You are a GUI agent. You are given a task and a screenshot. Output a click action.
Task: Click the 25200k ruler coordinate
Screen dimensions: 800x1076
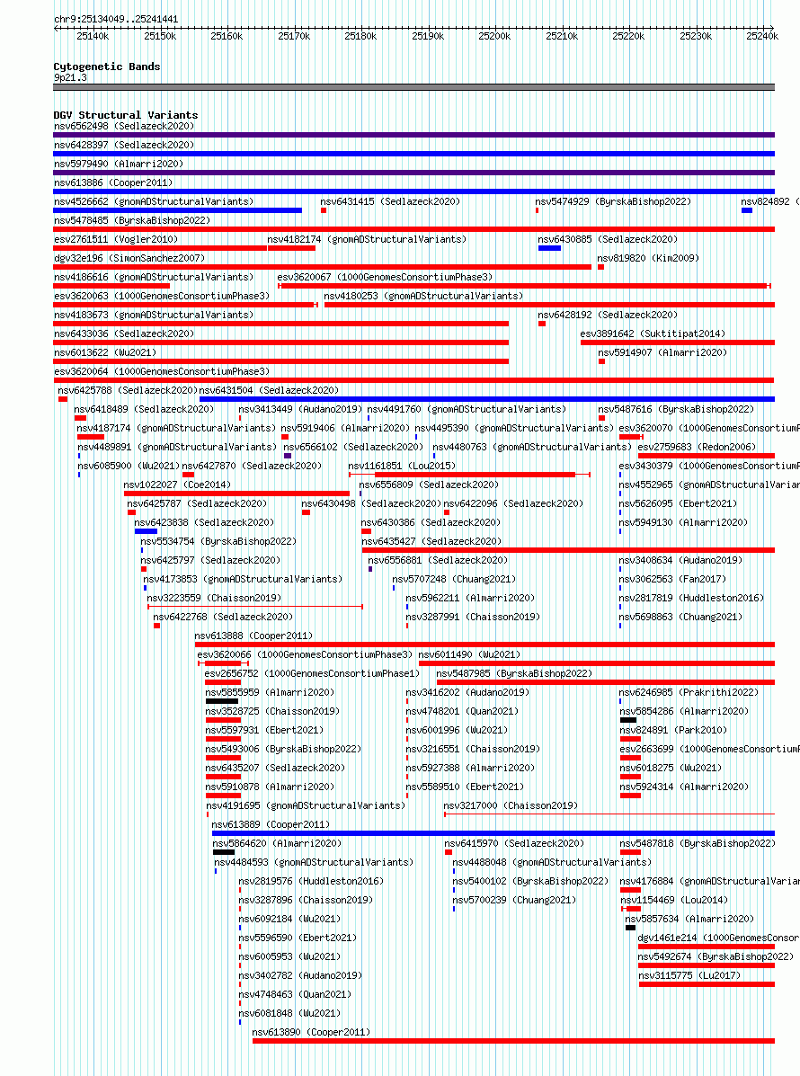pos(494,36)
